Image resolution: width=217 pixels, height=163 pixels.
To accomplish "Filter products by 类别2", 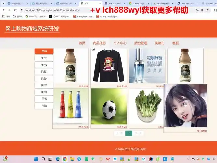I will (44, 65).
